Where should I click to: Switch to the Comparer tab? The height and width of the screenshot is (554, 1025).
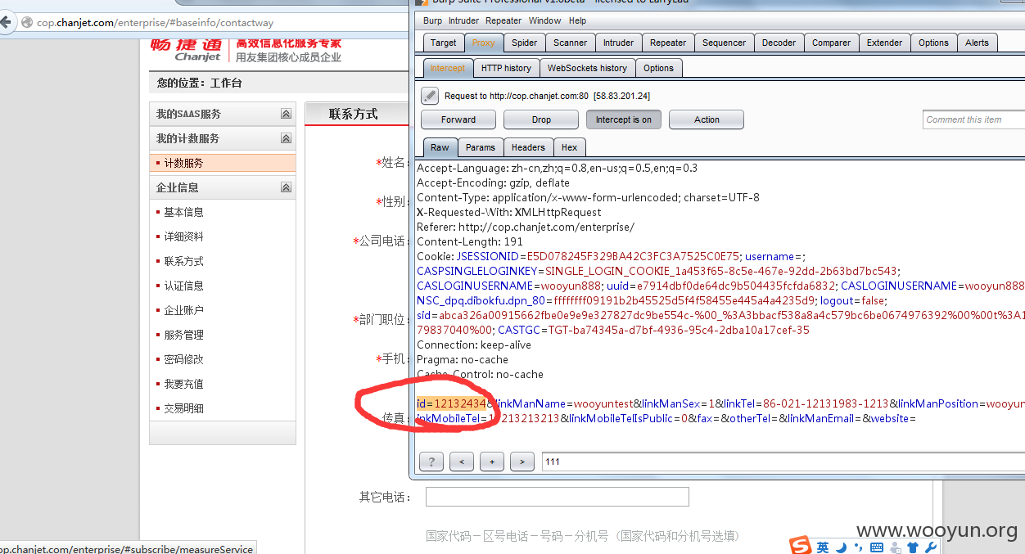[x=832, y=43]
